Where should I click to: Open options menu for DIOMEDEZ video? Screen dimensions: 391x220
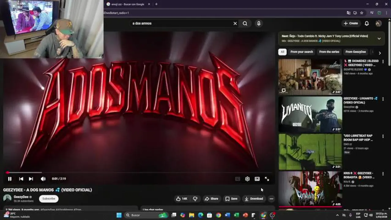click(383, 62)
